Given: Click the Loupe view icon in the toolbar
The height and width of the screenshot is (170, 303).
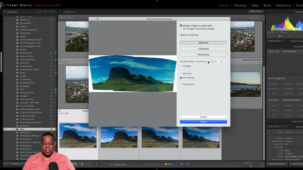Looking at the screenshot, I should click(70, 164).
